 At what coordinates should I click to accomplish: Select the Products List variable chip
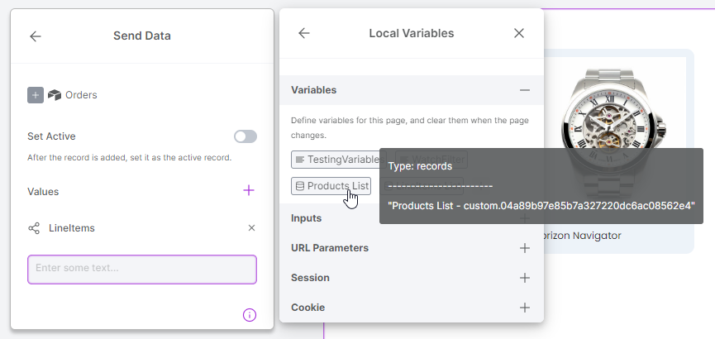pos(332,186)
